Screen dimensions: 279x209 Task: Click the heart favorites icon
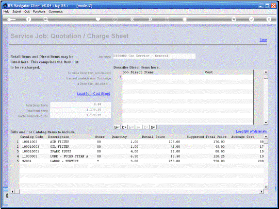(98, 19)
